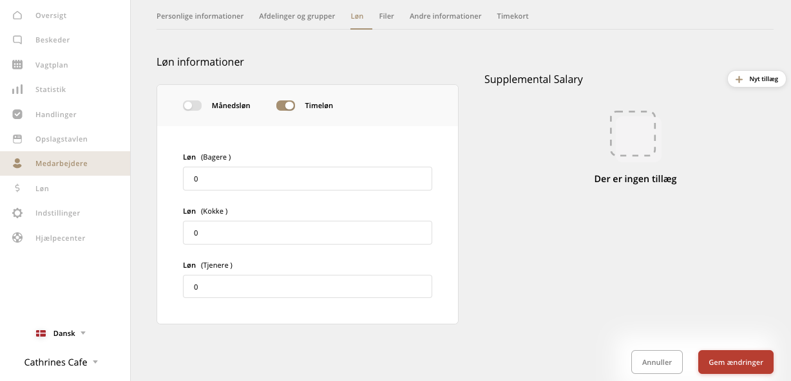The image size is (791, 381).
Task: Focus the Løn (Kokke) input field
Action: (x=307, y=233)
